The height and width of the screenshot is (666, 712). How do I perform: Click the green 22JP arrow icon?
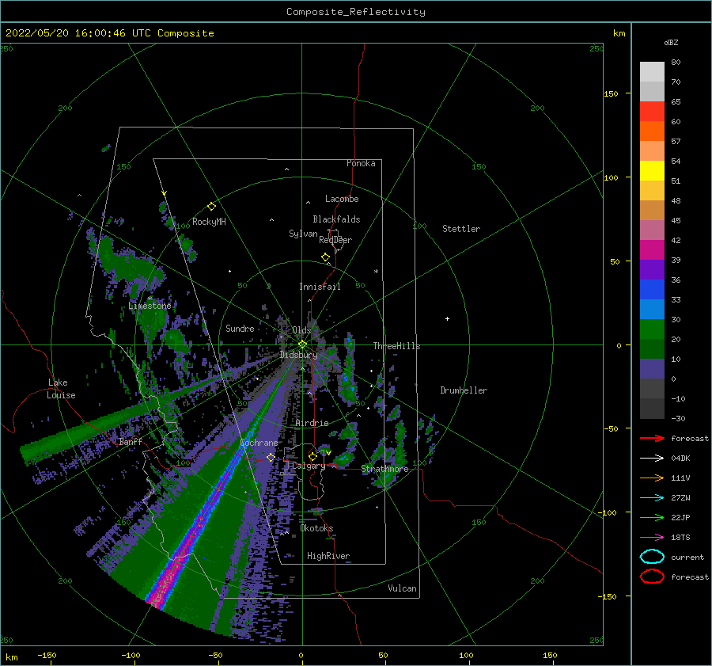(x=652, y=517)
